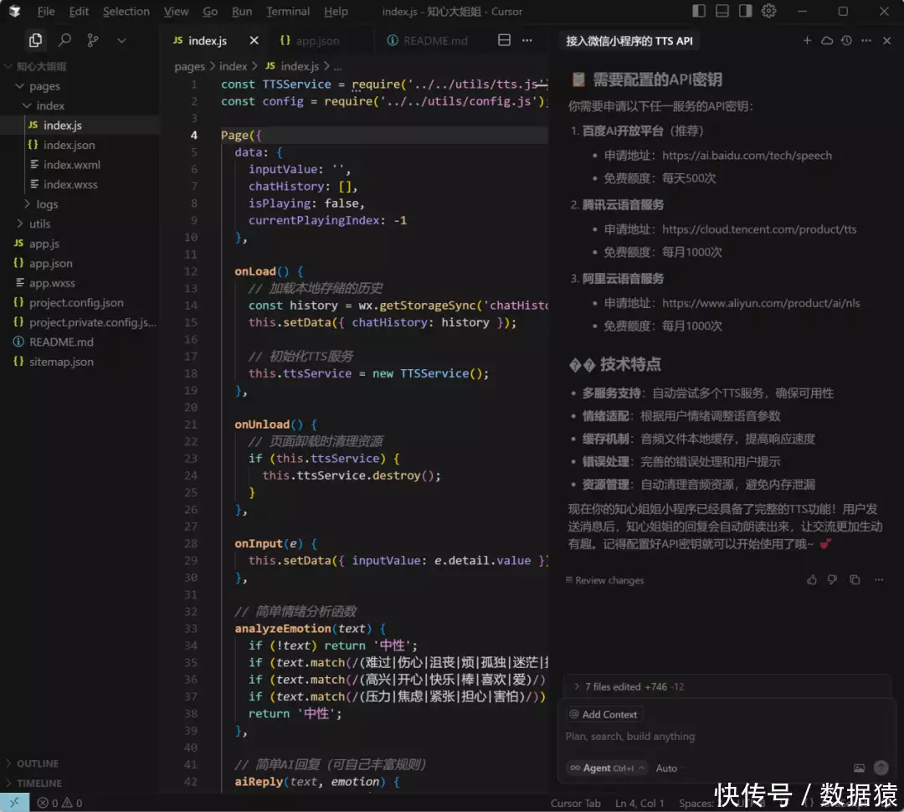
Task: Expand the additional views chevron beside Source Control
Action: [x=121, y=40]
